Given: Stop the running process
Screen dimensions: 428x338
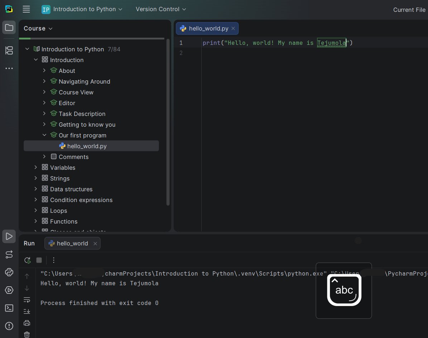Looking at the screenshot, I should tap(39, 260).
